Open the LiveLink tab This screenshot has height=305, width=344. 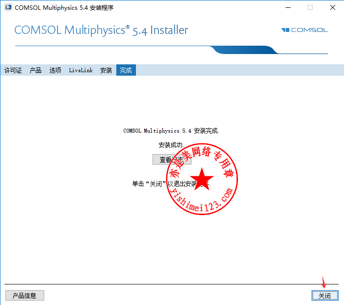[x=80, y=70]
